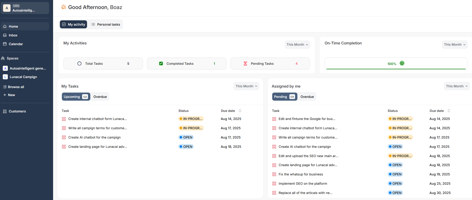This screenshot has width=472, height=200.
Task: Click the 100% on-time completion progress bar
Action: click(396, 64)
